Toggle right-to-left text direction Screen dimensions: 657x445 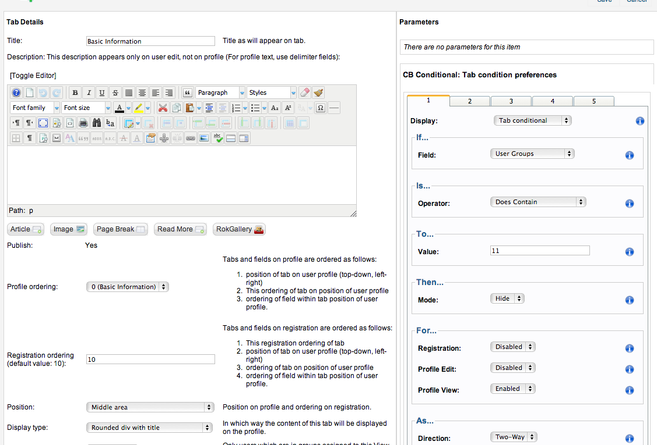click(29, 123)
